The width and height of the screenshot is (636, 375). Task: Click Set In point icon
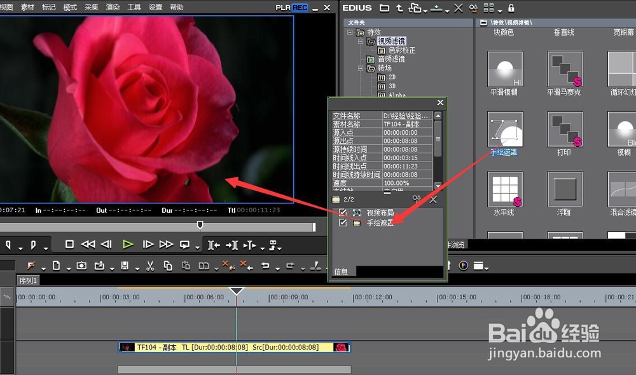(x=8, y=245)
